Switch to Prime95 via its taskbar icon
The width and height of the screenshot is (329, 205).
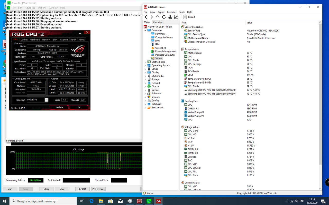pyautogui.click(x=149, y=201)
